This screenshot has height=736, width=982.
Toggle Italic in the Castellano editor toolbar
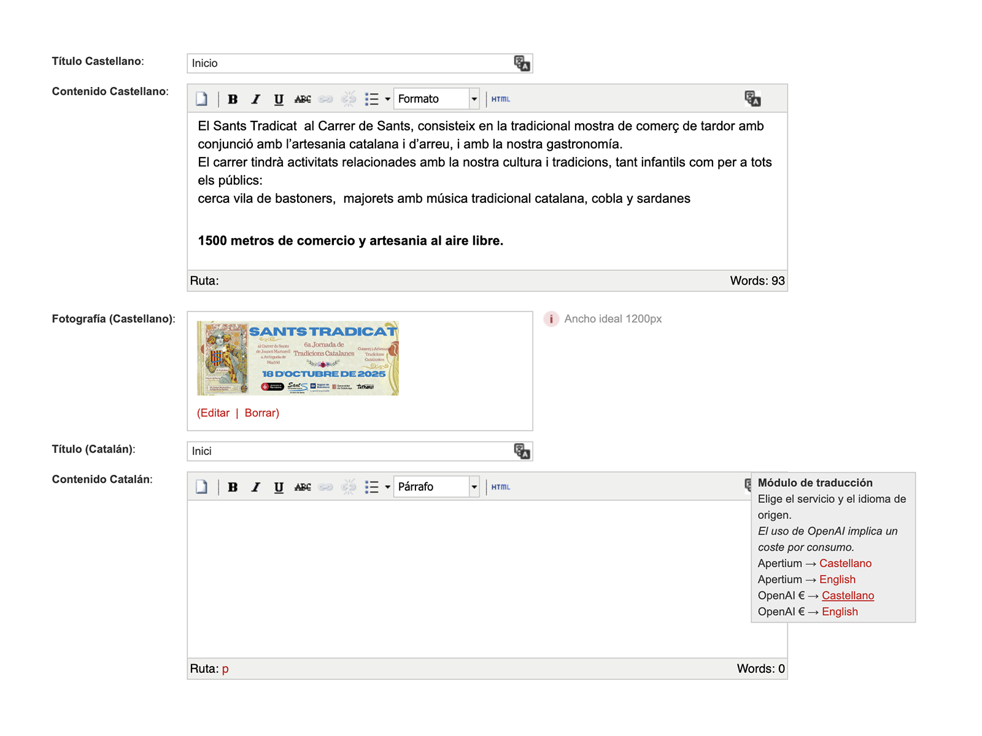(x=255, y=99)
